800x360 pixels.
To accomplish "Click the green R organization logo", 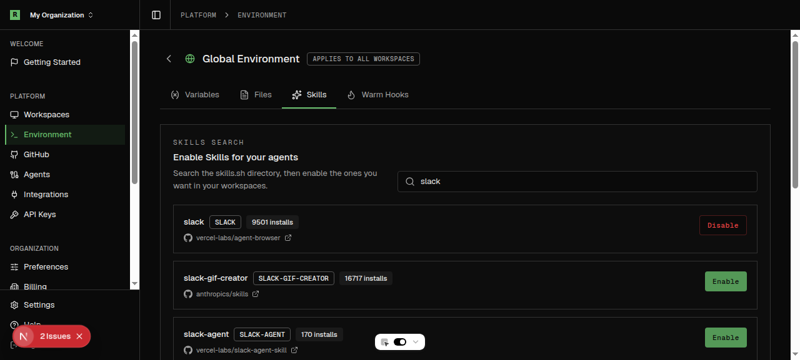I will click(x=15, y=15).
